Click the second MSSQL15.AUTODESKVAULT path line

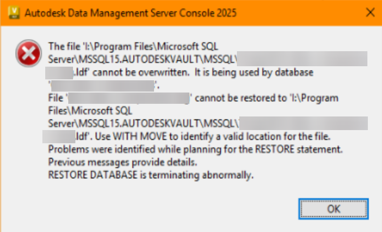pos(141,124)
